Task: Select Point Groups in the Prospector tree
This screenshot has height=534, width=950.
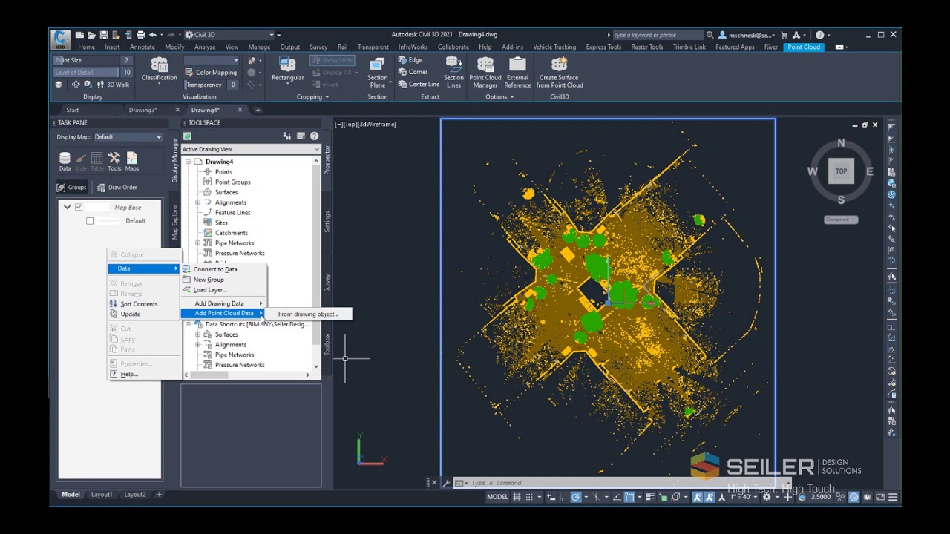Action: (232, 182)
